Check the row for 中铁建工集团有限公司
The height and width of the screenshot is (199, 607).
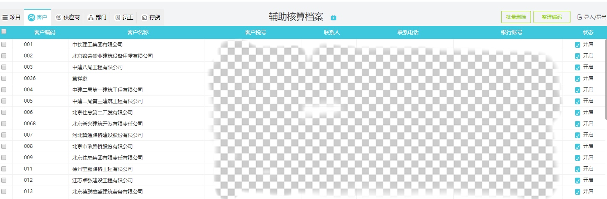4,44
